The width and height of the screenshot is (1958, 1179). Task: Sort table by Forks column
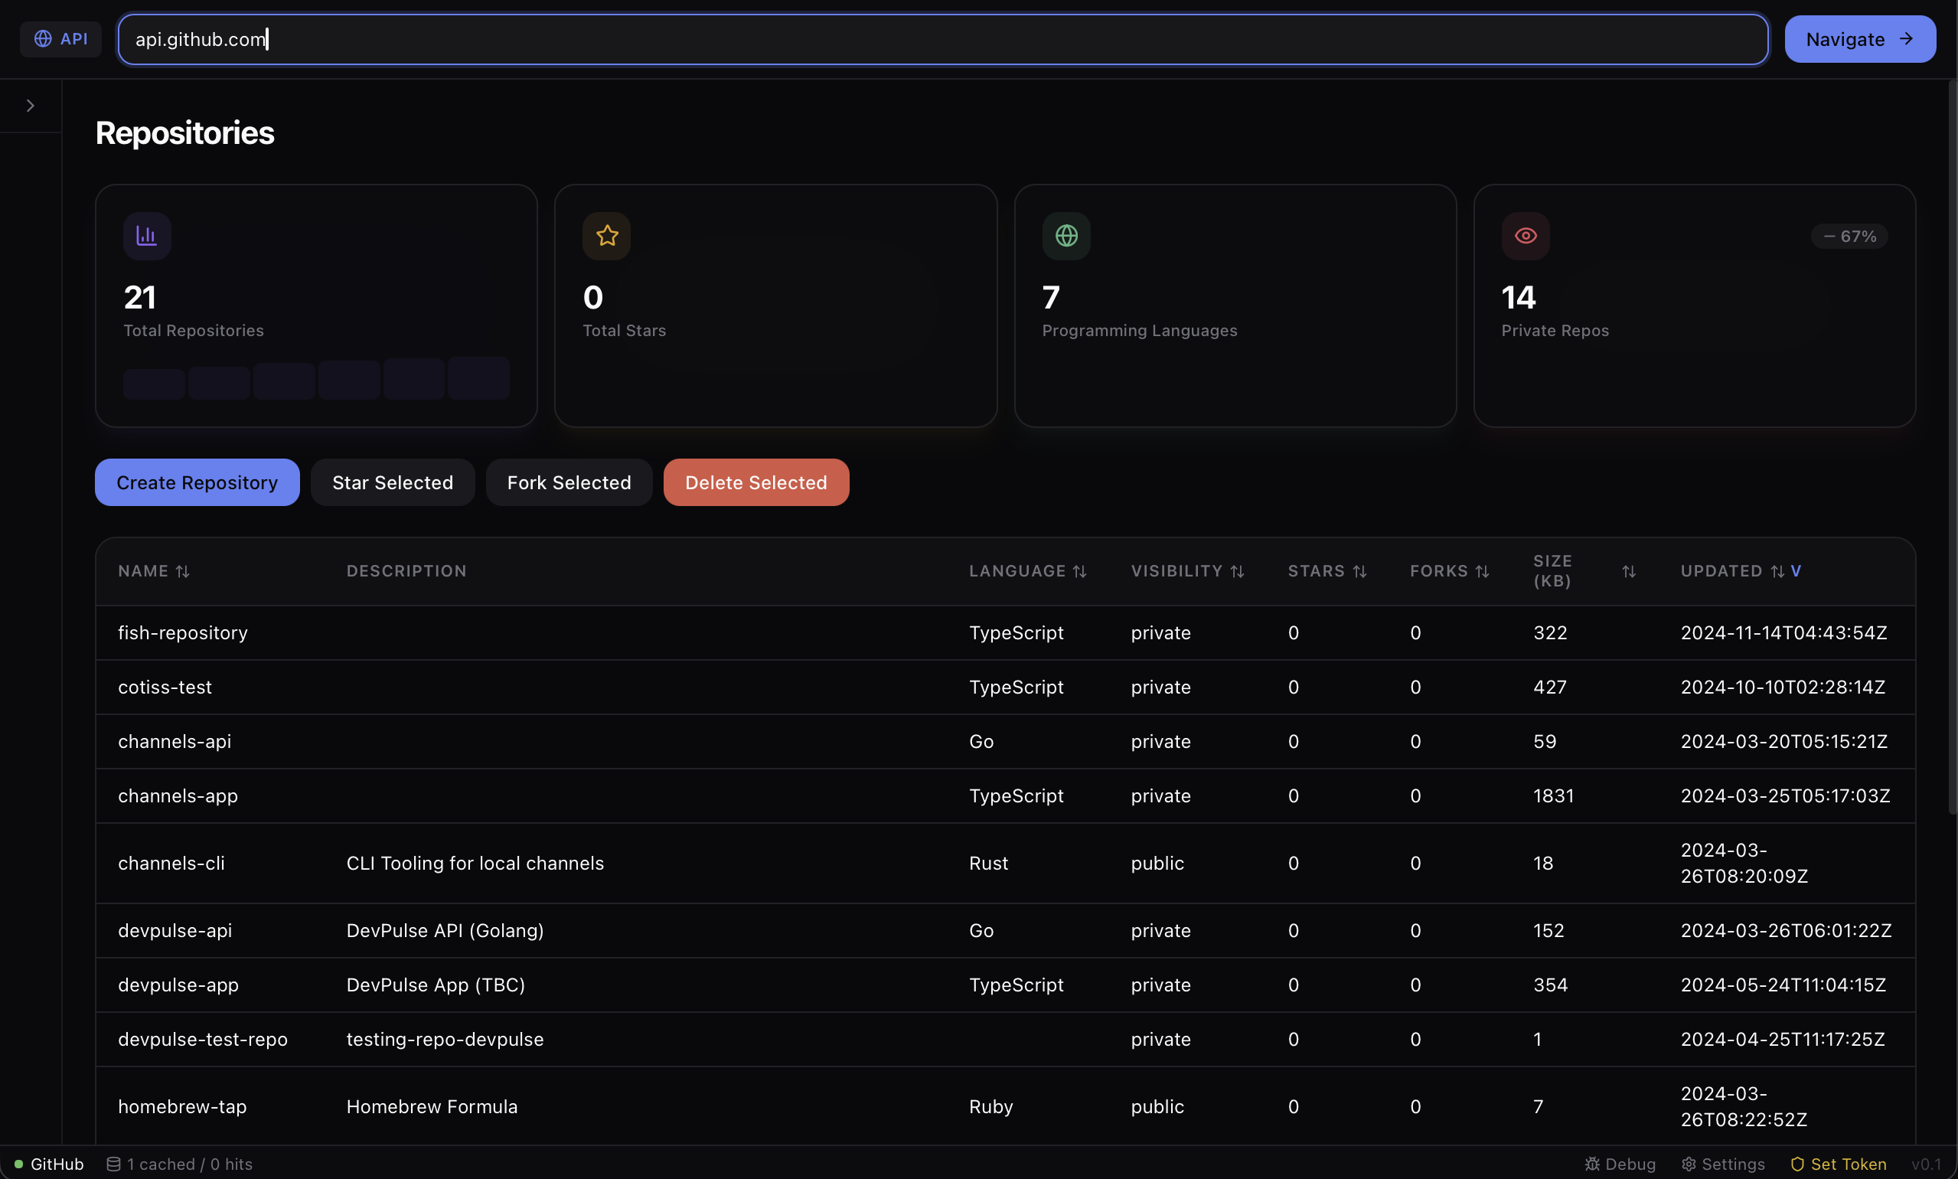pos(1450,571)
